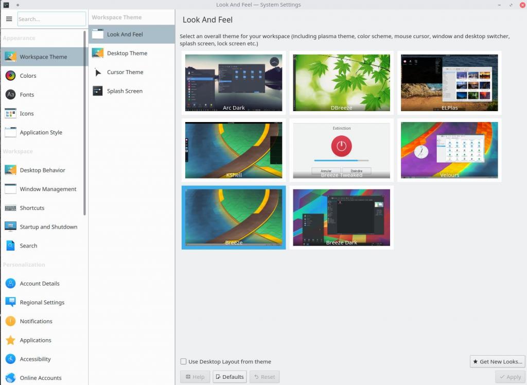Viewport: 527px width, 385px height.
Task: Click the sidebar vertical scrollbar
Action: (85, 124)
